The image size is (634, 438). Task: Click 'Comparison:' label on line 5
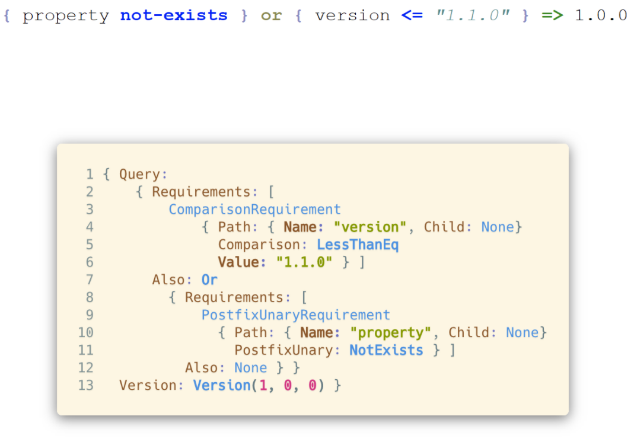pos(263,245)
